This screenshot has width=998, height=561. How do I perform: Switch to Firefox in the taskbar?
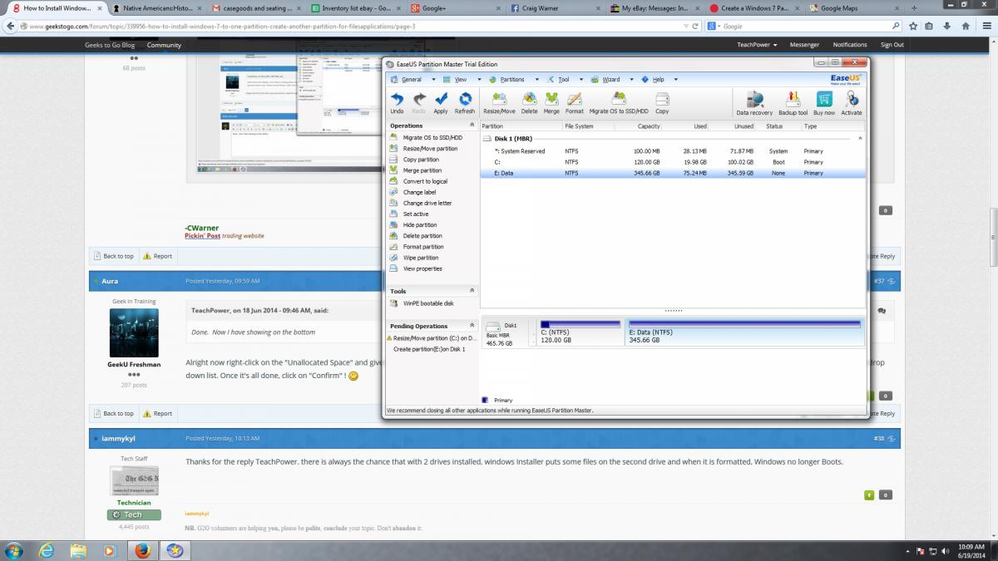pyautogui.click(x=142, y=550)
